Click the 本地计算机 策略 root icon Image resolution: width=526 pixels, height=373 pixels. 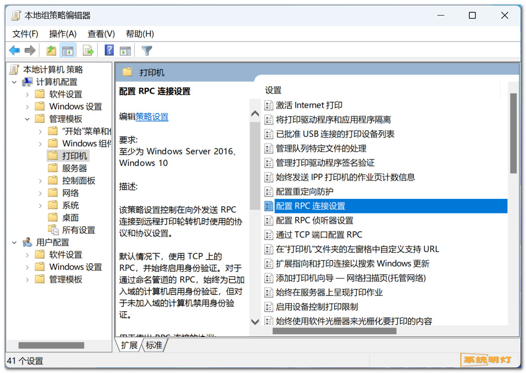(14, 69)
